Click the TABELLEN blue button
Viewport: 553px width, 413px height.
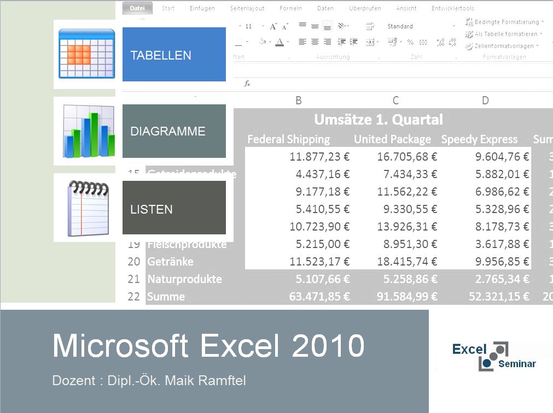pos(174,54)
